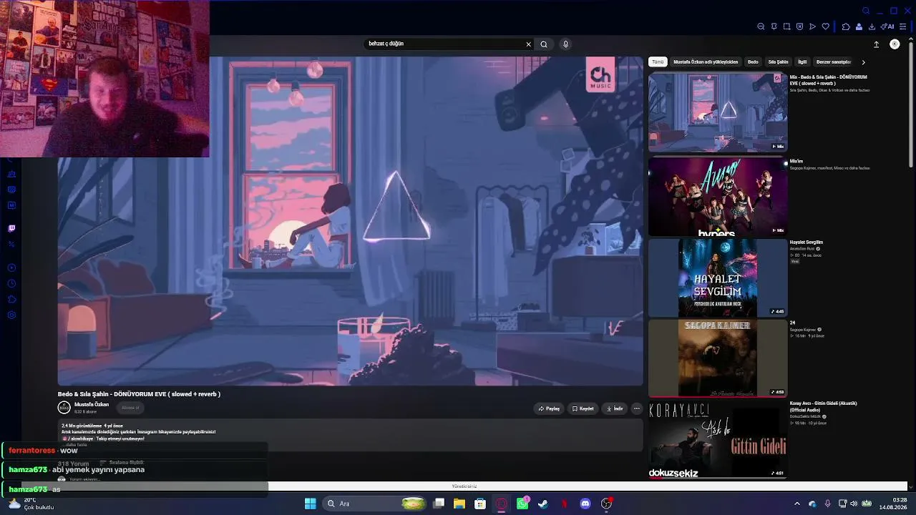
Task: Open File Explorer from the taskbar
Action: click(x=459, y=504)
